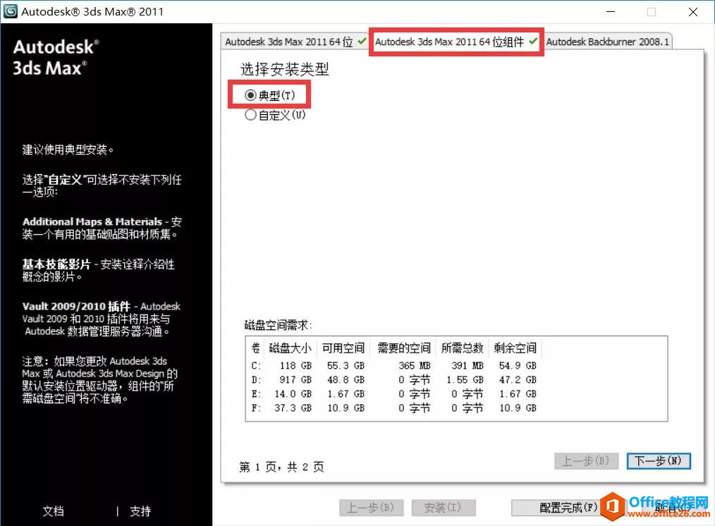Viewport: 715px width, 526px height.
Task: Click the 磁盘大小 column header
Action: point(291,348)
